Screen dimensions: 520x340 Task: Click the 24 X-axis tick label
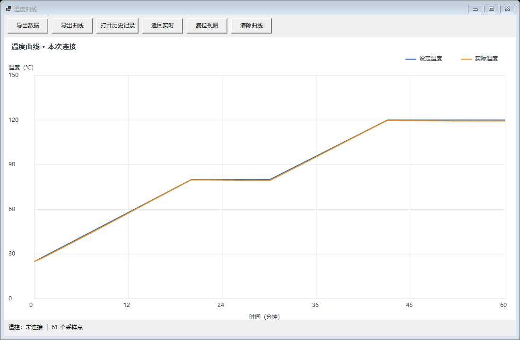[221, 305]
